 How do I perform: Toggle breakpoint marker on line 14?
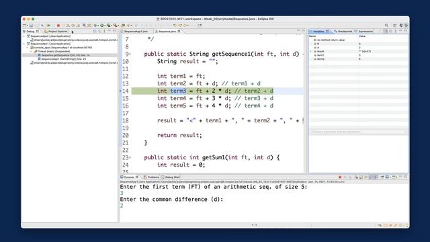click(x=120, y=91)
